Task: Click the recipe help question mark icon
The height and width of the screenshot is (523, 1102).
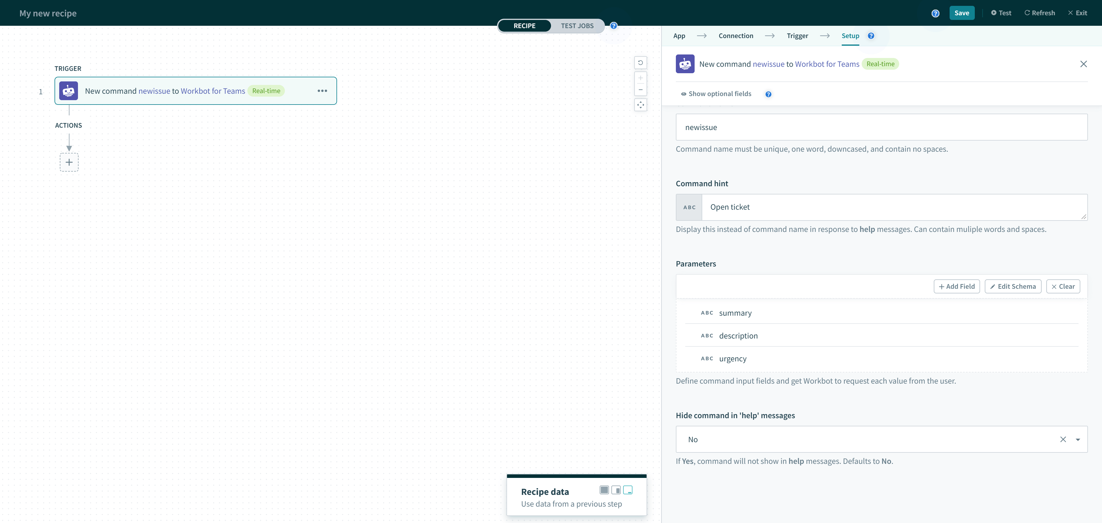Action: [x=613, y=26]
